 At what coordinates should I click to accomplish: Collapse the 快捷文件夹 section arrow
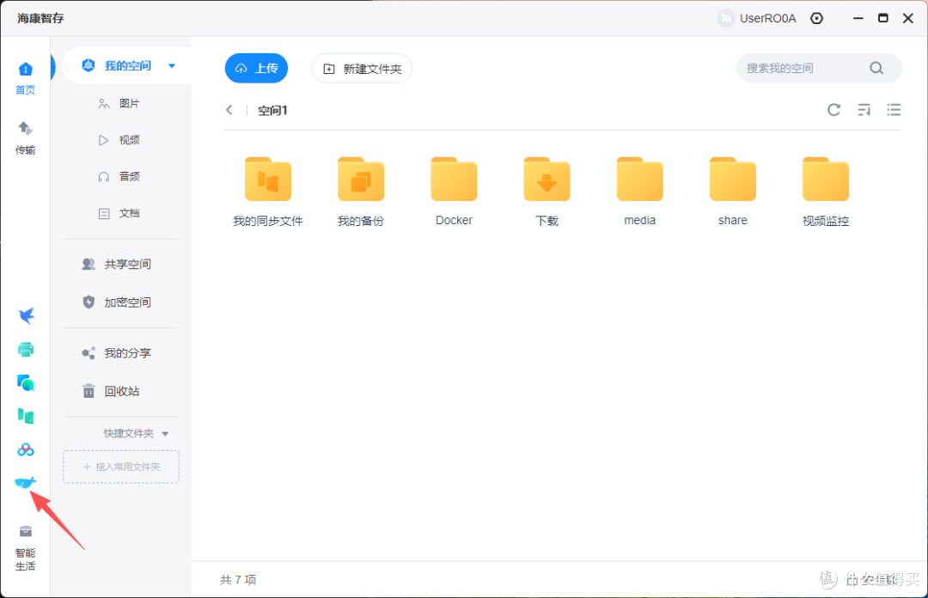coord(165,434)
